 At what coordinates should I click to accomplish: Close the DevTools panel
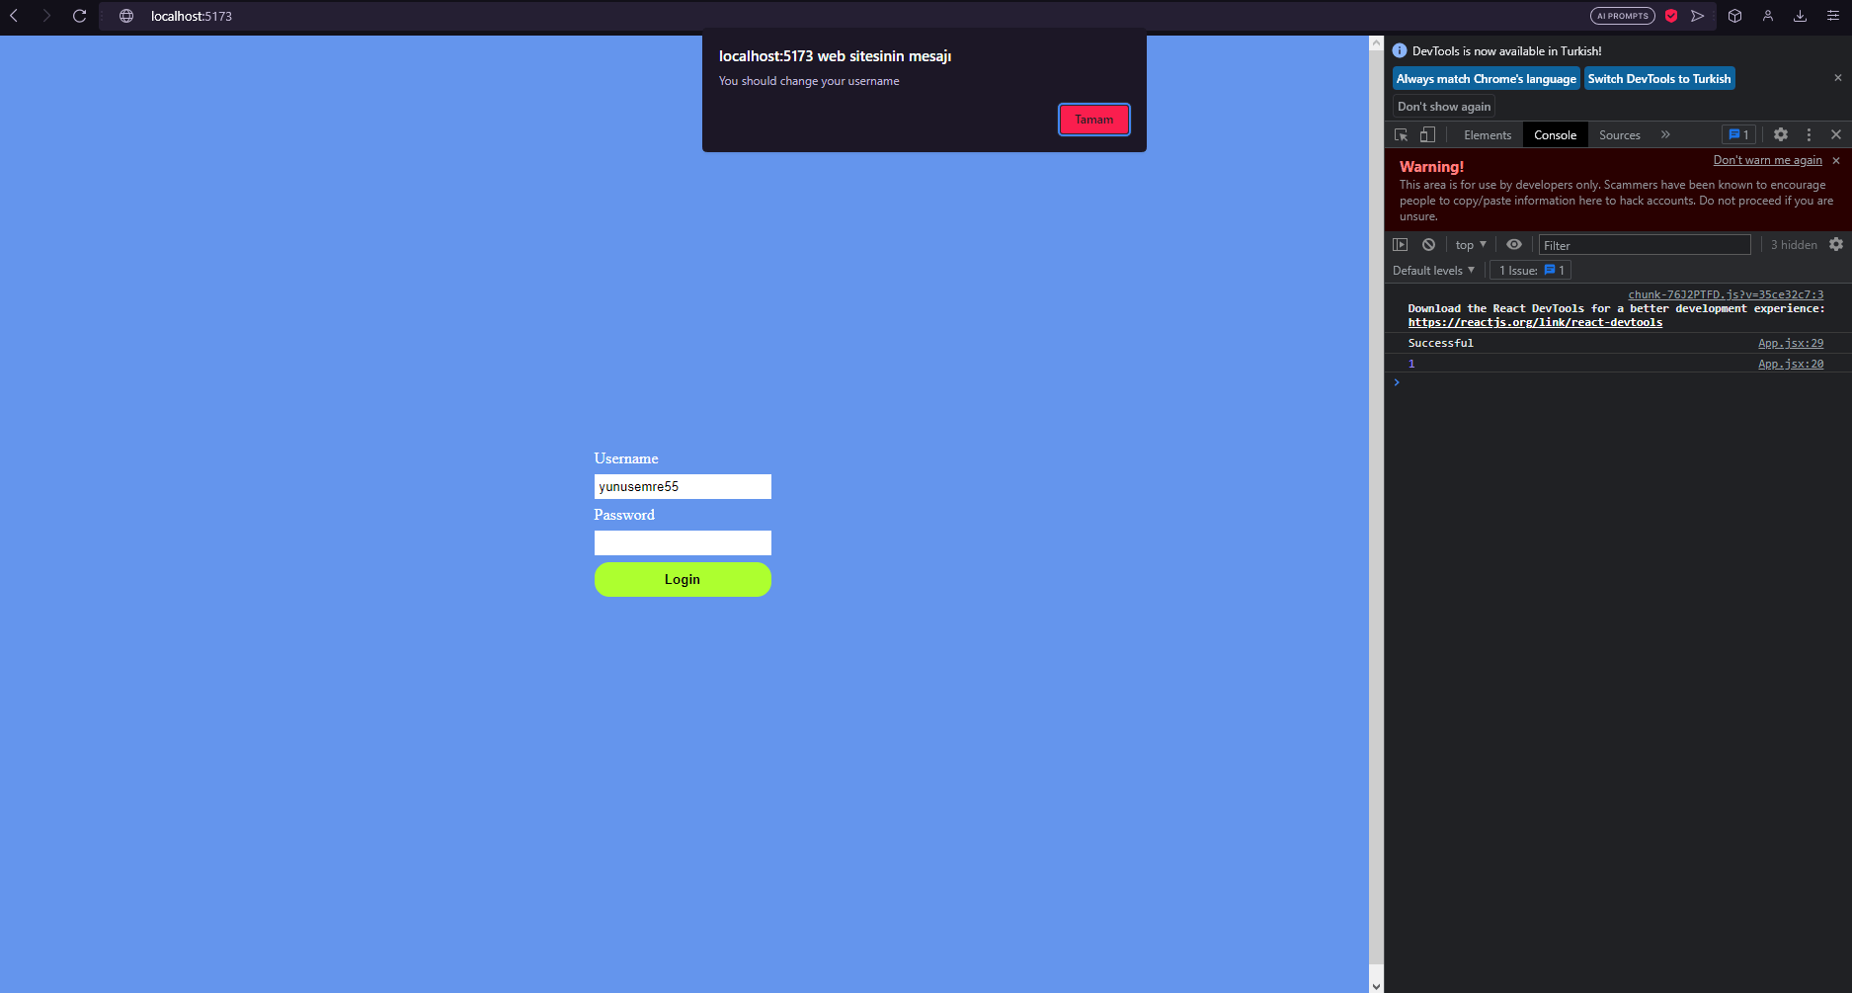(x=1836, y=134)
